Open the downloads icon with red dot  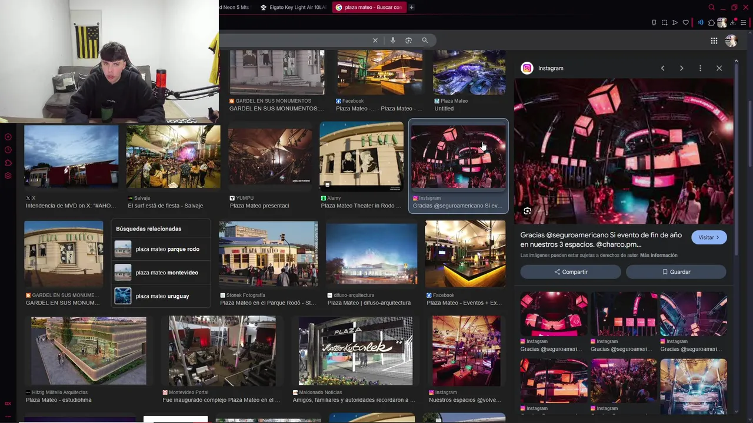click(732, 23)
